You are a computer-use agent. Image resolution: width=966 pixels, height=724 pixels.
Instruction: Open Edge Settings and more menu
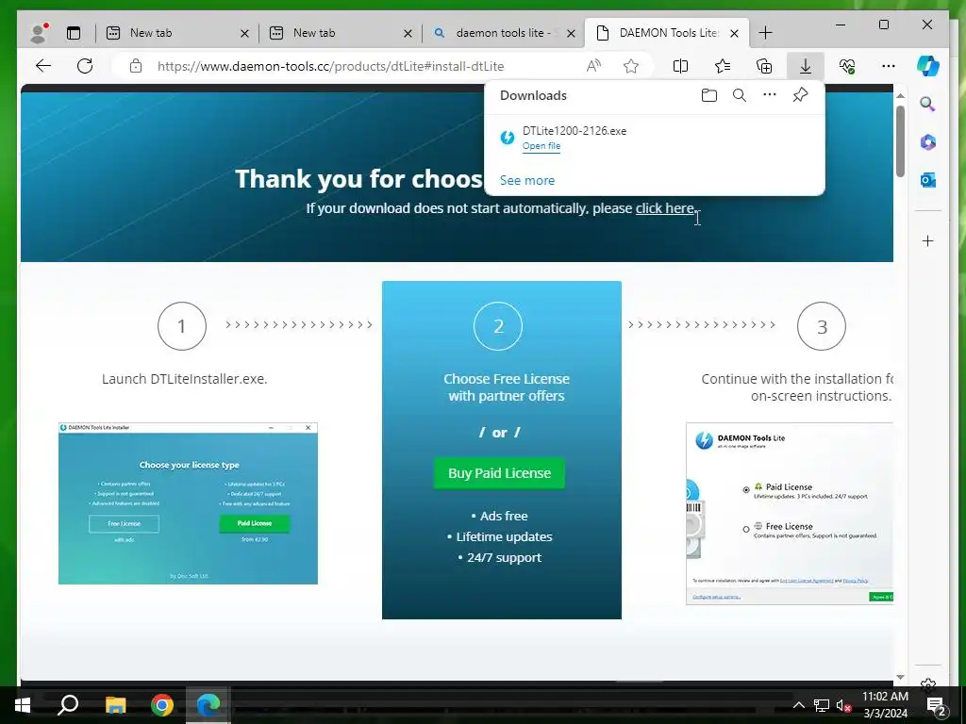[x=889, y=66]
